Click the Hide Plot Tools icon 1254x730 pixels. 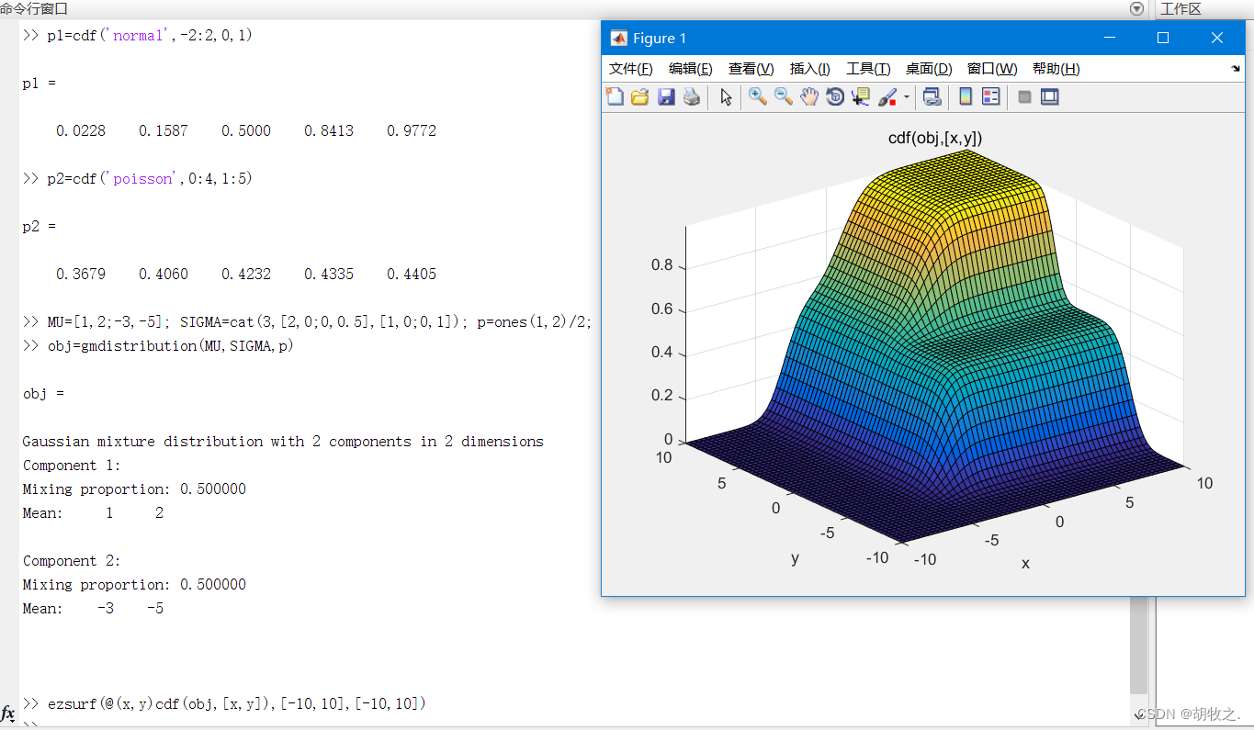click(1025, 96)
